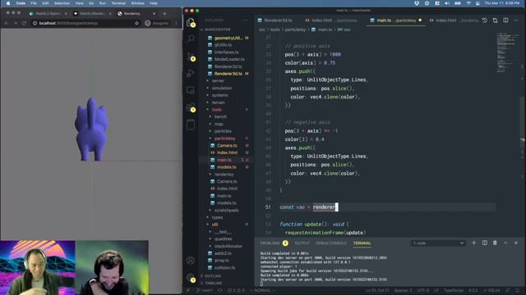Open the Source Control view
526x295 pixels.
pos(191,57)
